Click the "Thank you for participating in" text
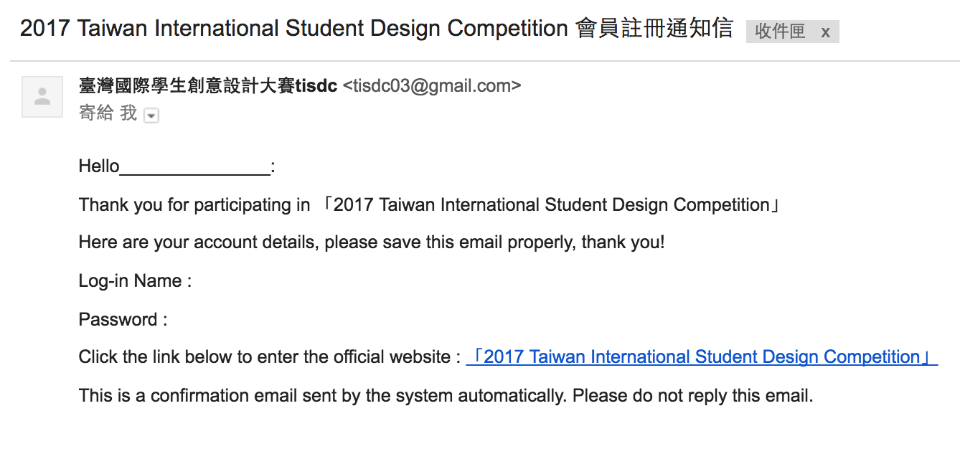Image resolution: width=960 pixels, height=449 pixels. [x=194, y=205]
